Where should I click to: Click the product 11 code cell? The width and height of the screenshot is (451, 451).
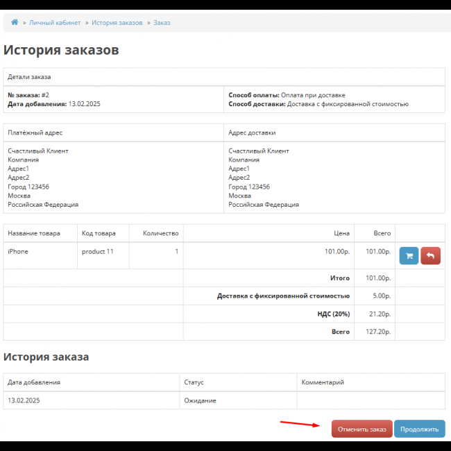(x=97, y=251)
